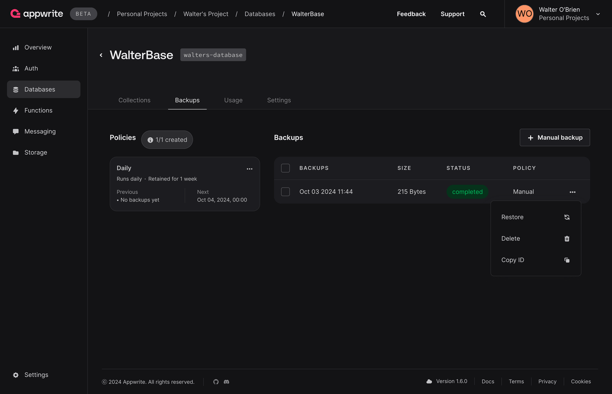Click the trash icon next to Delete

tap(567, 238)
